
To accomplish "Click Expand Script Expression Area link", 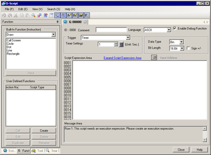I will click(x=122, y=58).
